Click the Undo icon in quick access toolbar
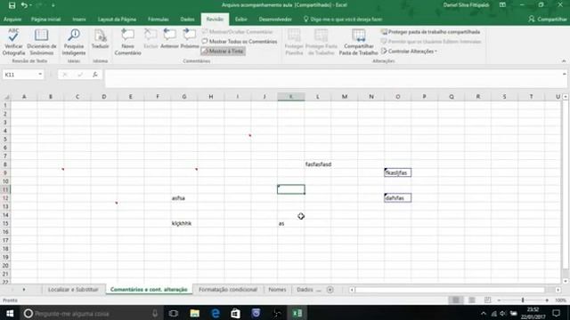The height and width of the screenshot is (320, 570). click(24, 5)
